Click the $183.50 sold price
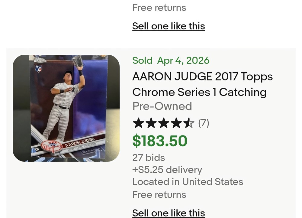302x218 pixels. pos(160,141)
